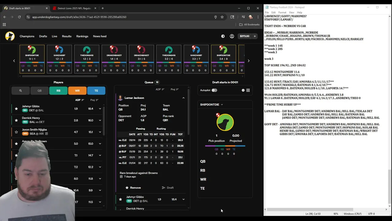Show the next draft picks with right arrow
Screen dimensions: 392x221
point(249,61)
